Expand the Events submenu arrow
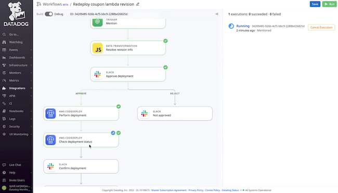338x193 pixels. point(31,50)
